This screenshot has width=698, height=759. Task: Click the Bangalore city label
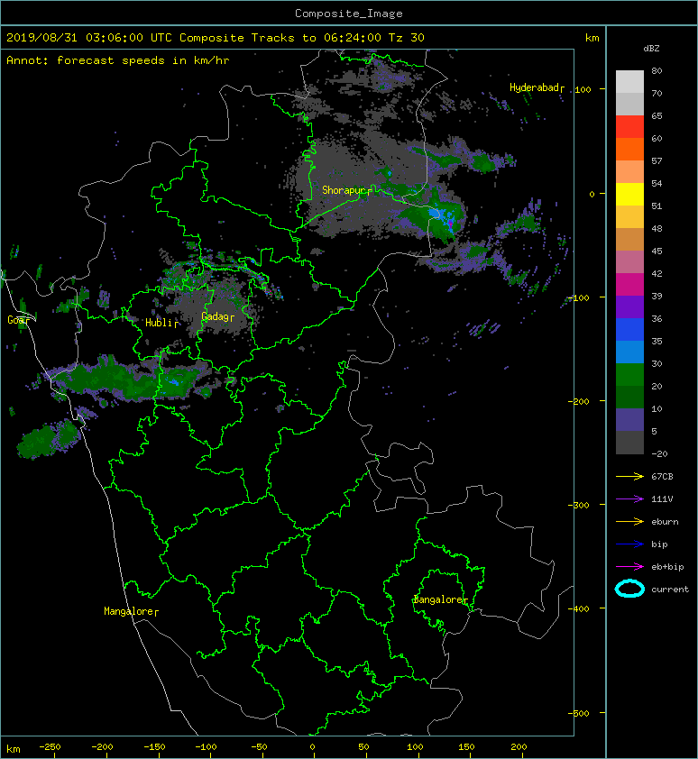pyautogui.click(x=438, y=599)
